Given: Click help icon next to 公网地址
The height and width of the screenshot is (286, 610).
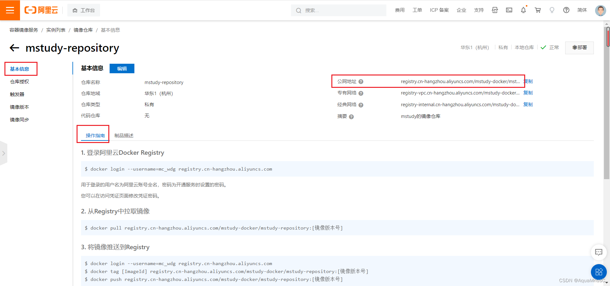Looking at the screenshot, I should [361, 82].
